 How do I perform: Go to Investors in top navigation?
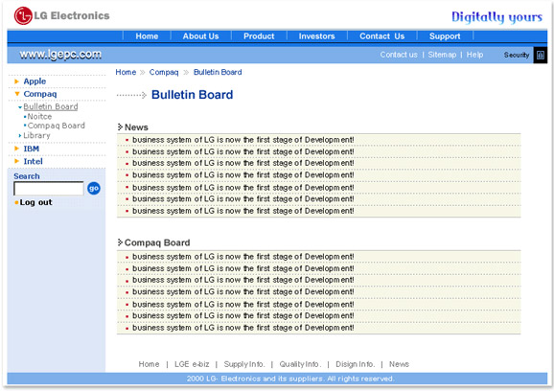[x=317, y=36]
